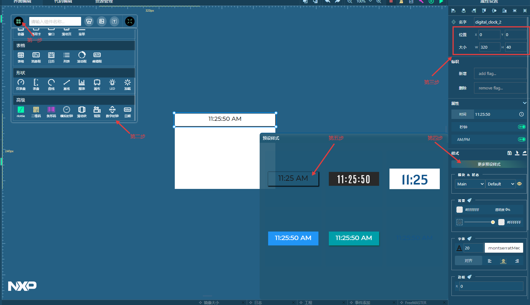This screenshot has width=530, height=305.
Task: Disable the AM/PM switch
Action: (x=522, y=139)
